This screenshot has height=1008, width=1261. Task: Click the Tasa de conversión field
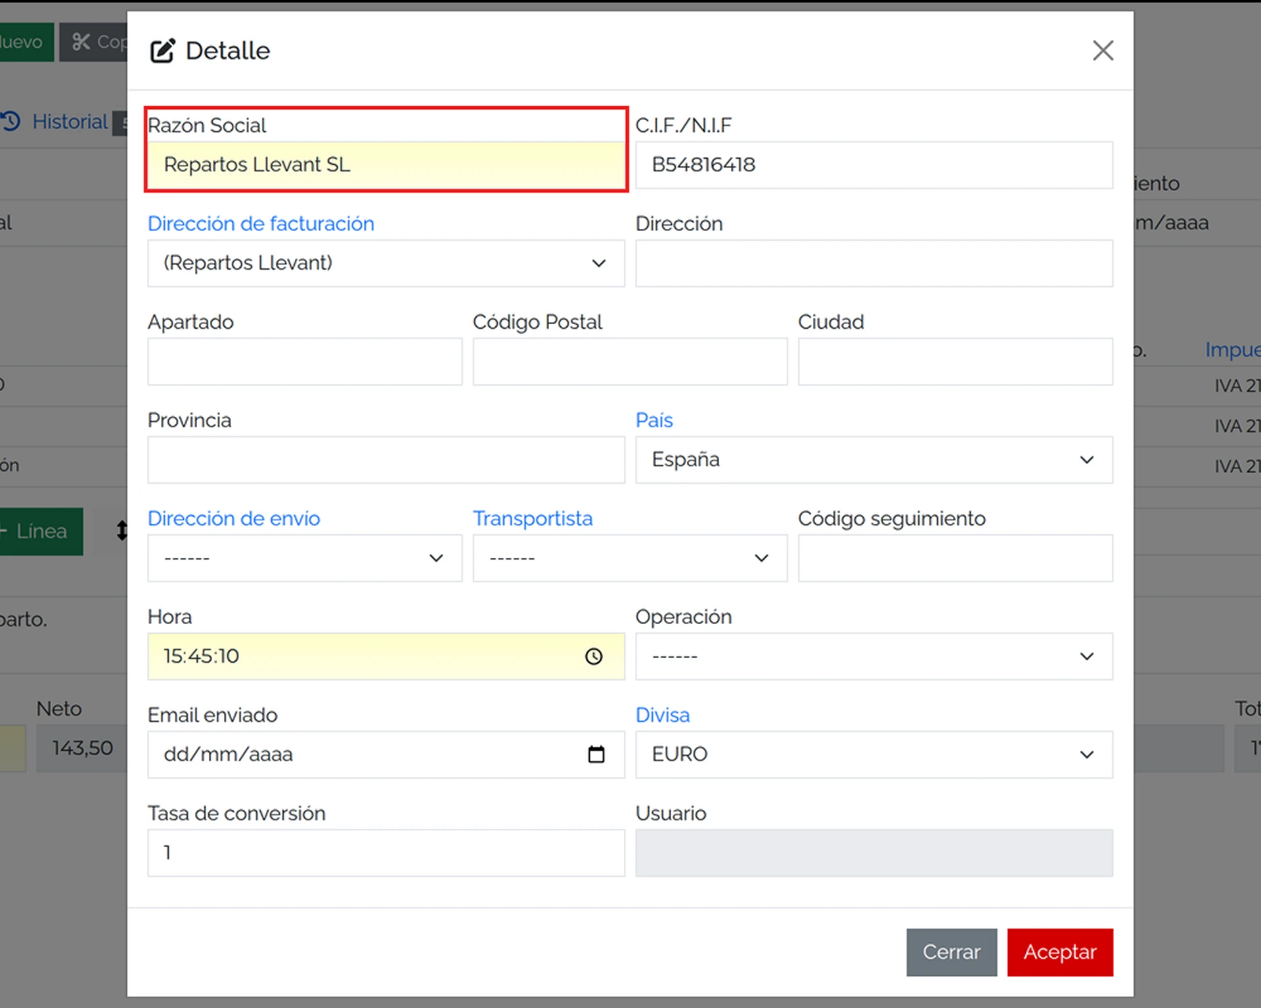[386, 853]
